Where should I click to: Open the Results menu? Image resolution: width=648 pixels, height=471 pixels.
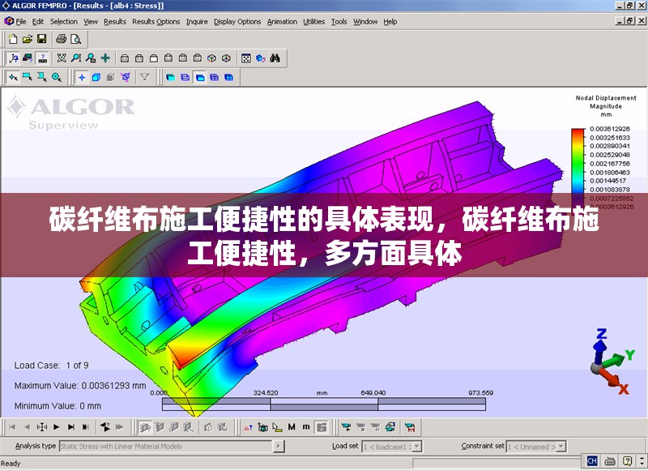[x=115, y=22]
